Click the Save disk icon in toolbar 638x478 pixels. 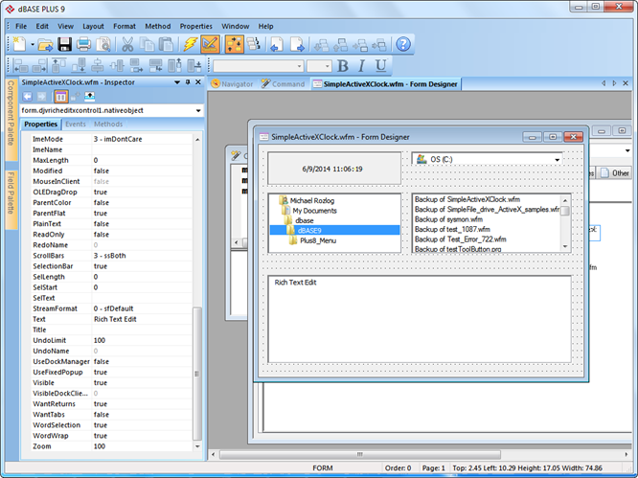pos(64,44)
